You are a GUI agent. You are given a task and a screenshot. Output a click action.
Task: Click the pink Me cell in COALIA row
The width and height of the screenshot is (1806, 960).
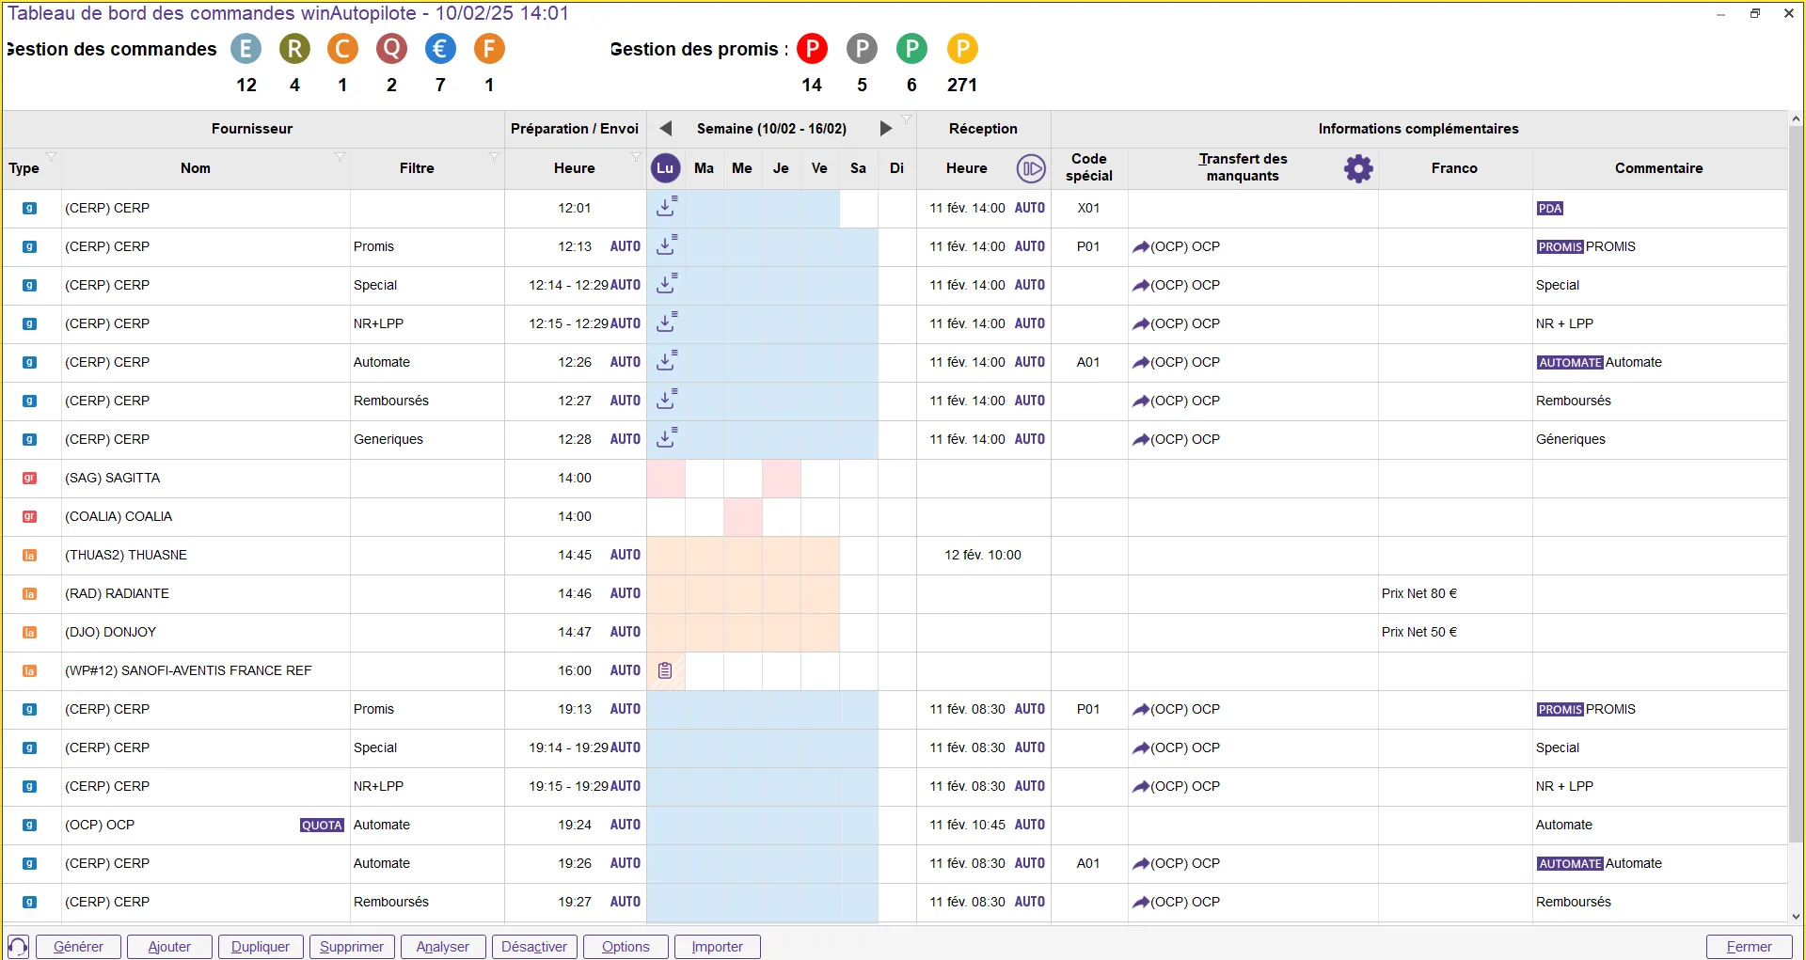tap(742, 516)
